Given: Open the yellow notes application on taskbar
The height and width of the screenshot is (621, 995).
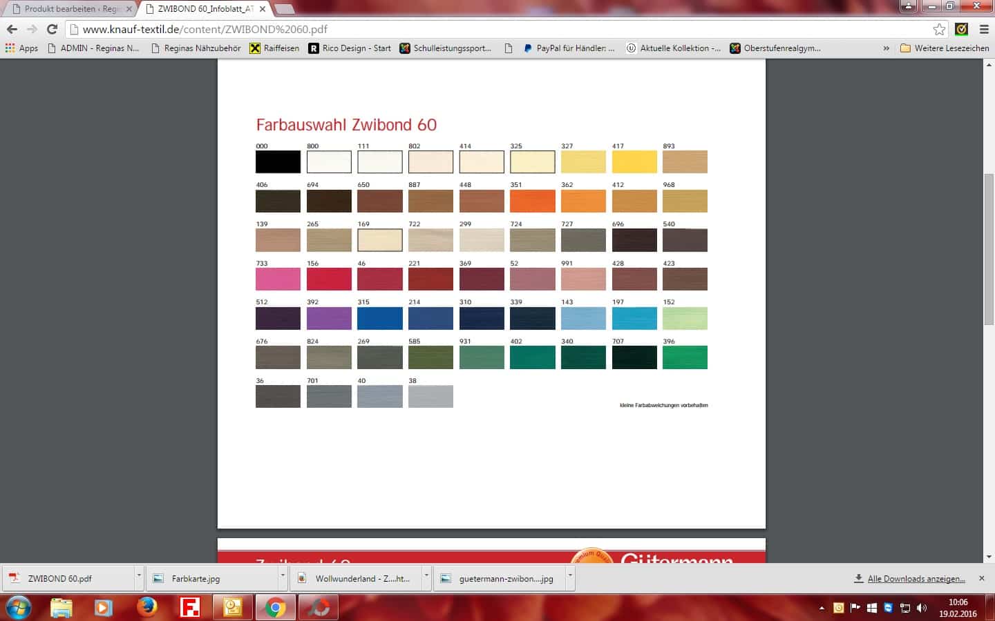Looking at the screenshot, I should [x=232, y=608].
